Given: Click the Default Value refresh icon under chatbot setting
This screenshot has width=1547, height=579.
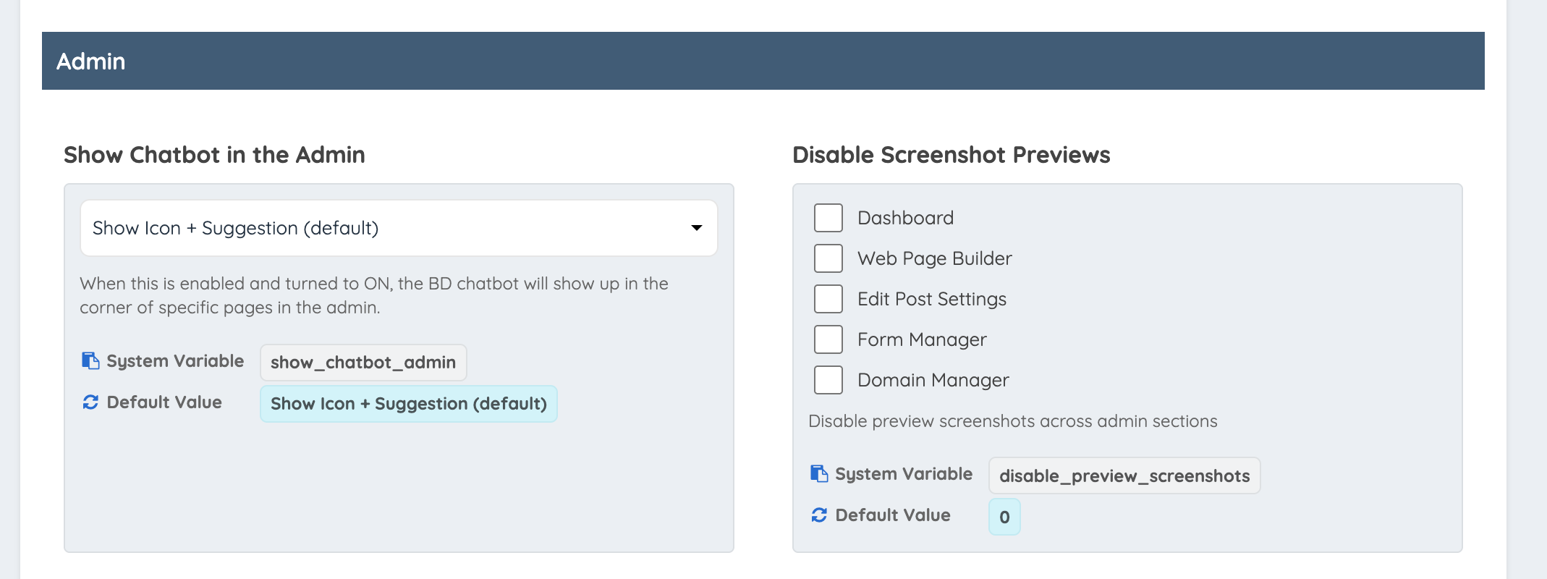Looking at the screenshot, I should tap(90, 402).
